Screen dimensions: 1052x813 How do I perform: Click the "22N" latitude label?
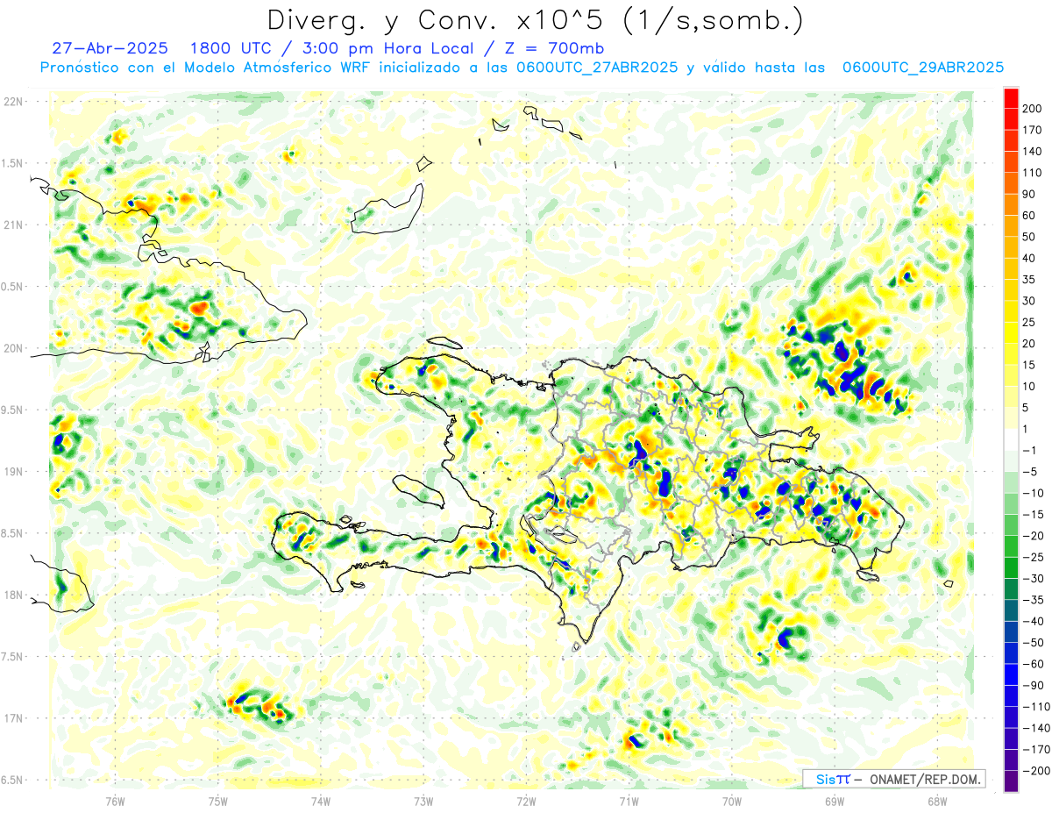pos(13,102)
